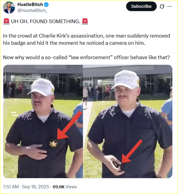Image resolution: width=178 pixels, height=194 pixels.
Task: Open the three-dot more options menu
Action: click(170, 6)
